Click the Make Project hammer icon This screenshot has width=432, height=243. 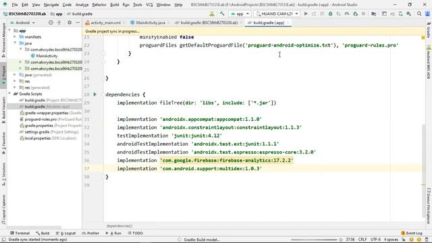tap(222, 13)
